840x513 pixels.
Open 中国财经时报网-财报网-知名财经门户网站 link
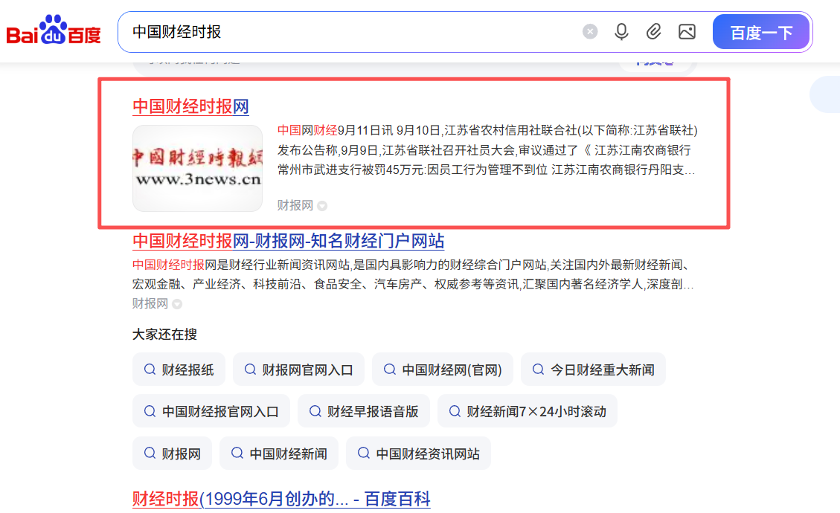[x=288, y=241]
